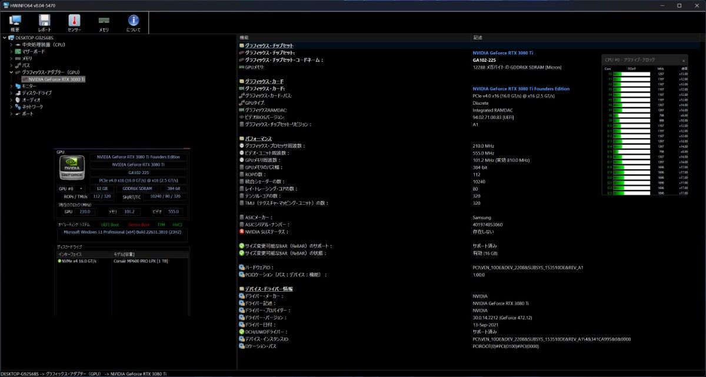Click the NVIDIA GeForce RTX 3080 Ti Founders Edition link
This screenshot has width=706, height=377.
coord(521,88)
